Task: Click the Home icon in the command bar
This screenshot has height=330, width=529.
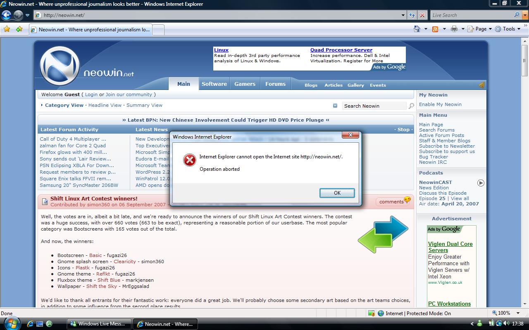Action: point(417,29)
